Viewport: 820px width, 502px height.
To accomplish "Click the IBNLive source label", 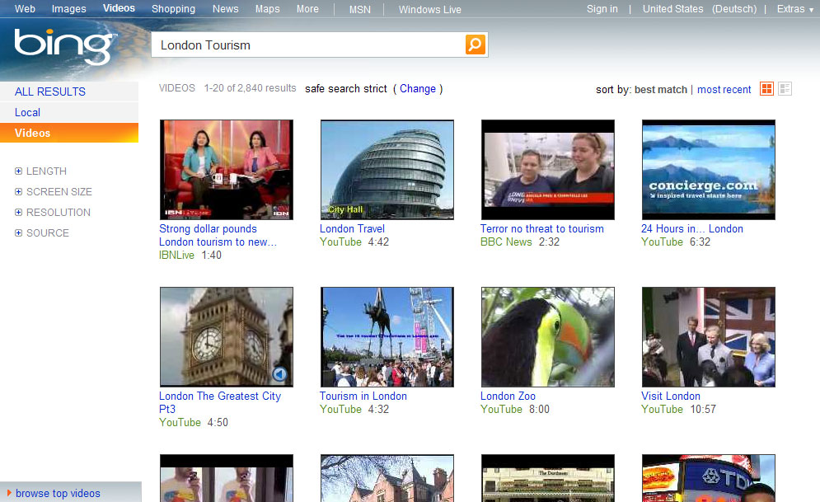I will coord(176,256).
